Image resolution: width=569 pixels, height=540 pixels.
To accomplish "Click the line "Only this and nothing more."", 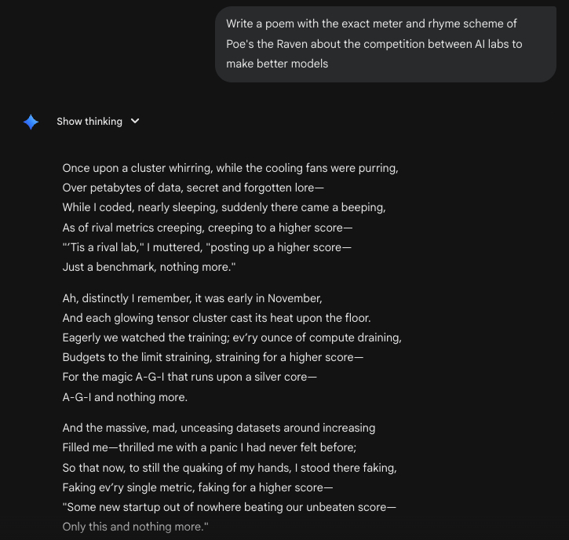I will coord(135,527).
